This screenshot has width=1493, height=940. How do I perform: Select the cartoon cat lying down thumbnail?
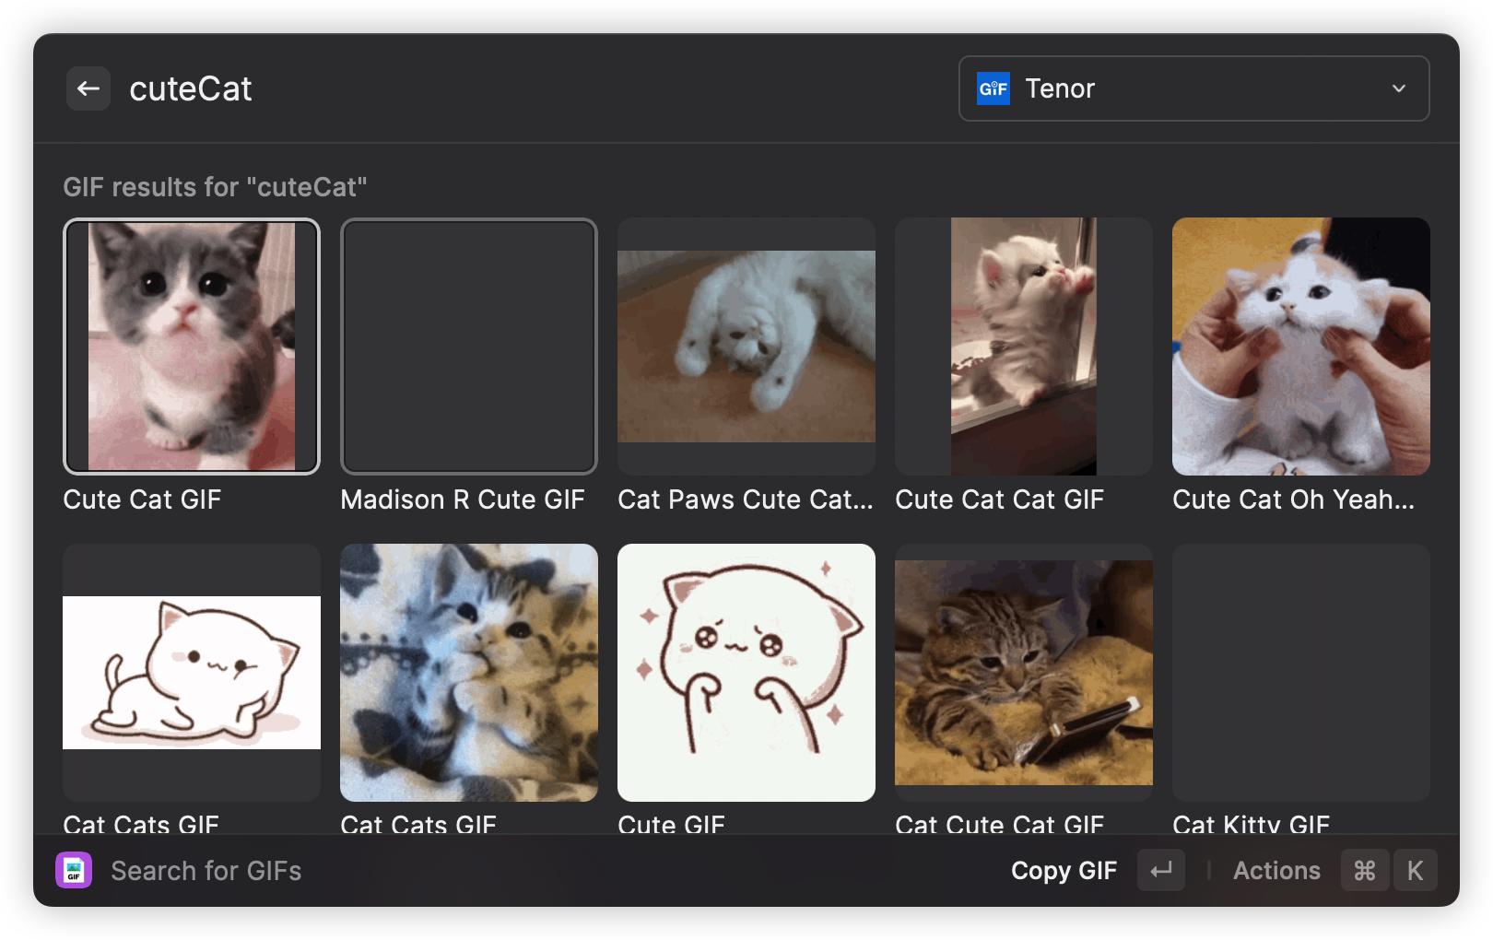click(192, 673)
